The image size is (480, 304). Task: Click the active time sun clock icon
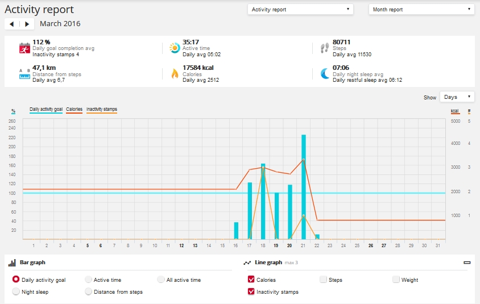[x=174, y=48]
